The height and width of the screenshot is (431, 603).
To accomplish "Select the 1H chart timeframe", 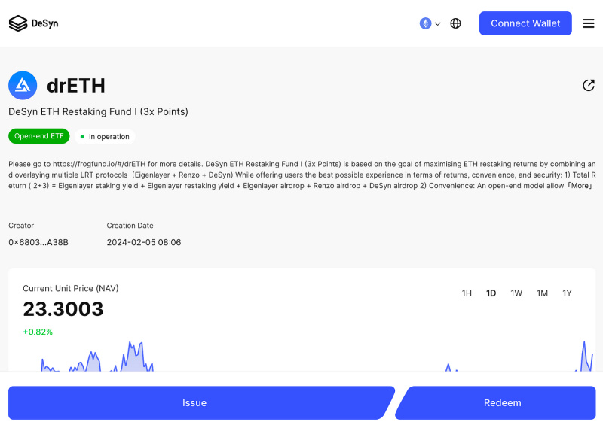I will coord(467,293).
